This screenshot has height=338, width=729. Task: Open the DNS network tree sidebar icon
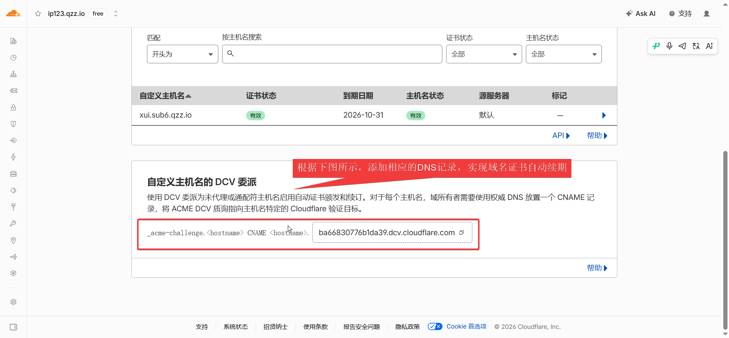(13, 74)
